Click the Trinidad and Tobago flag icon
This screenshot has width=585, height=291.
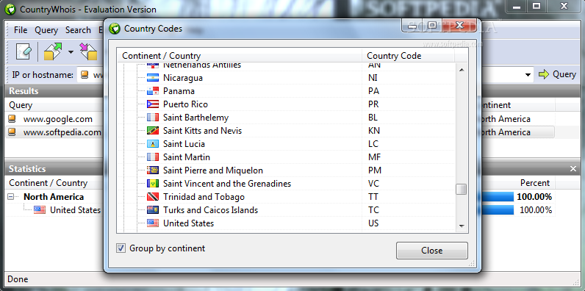(x=153, y=197)
